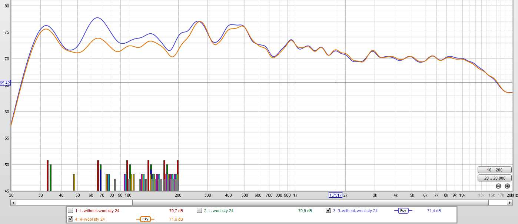Click the 71,6 dB legend value

click(x=176, y=219)
